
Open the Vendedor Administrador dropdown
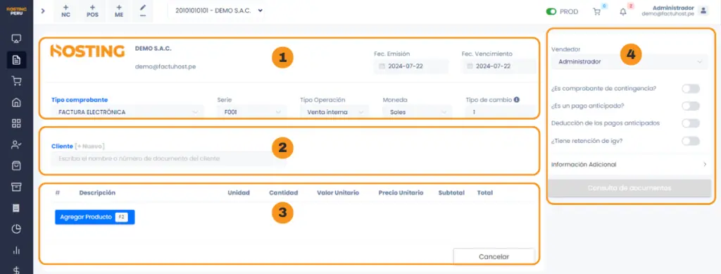click(629, 61)
